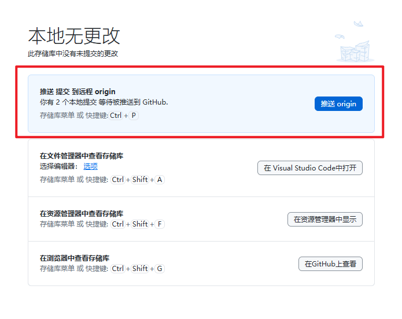
Task: Click the P key badge in push section
Action: (134, 116)
